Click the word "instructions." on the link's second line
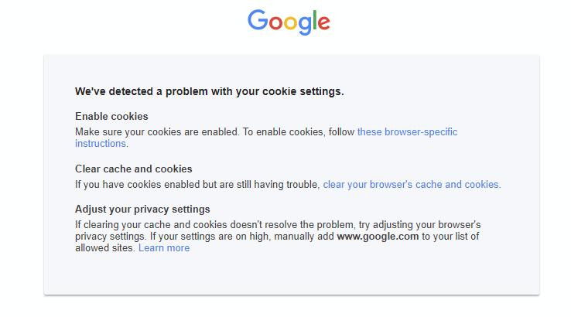This screenshot has width=571, height=317. tap(101, 144)
